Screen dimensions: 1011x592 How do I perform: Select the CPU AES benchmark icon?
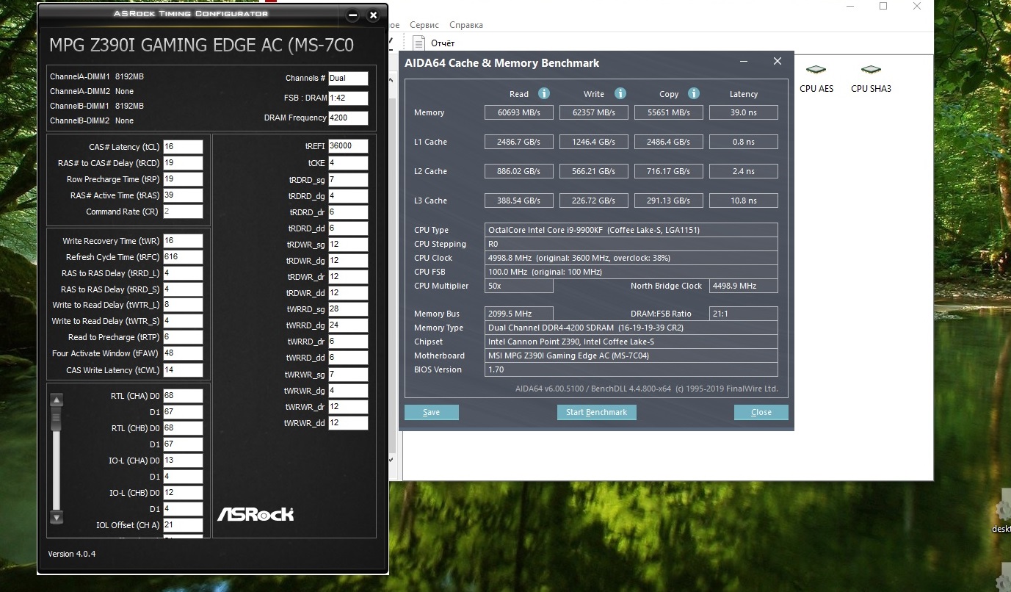(816, 79)
